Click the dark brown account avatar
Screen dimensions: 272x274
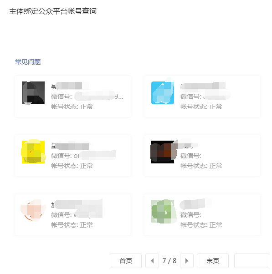(x=163, y=152)
